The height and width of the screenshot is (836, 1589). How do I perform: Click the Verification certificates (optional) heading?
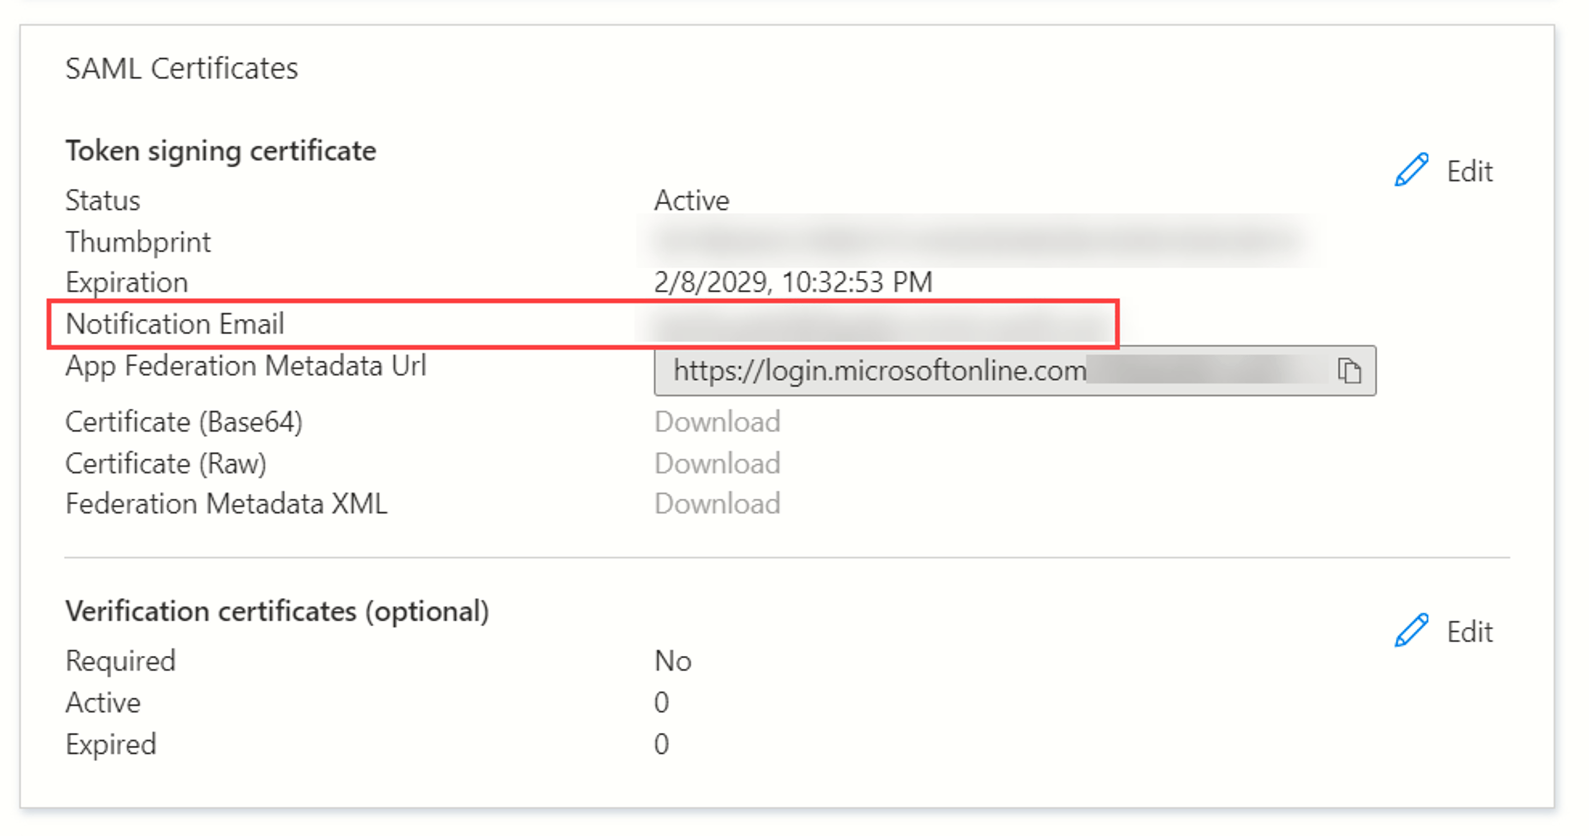(x=278, y=612)
